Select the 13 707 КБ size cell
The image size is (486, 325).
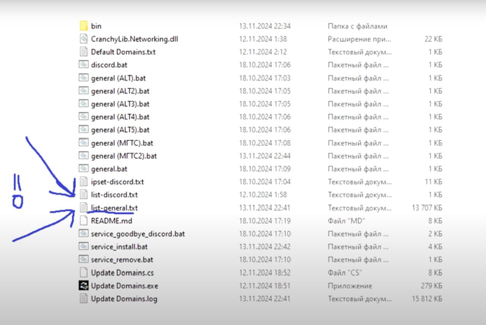point(427,208)
